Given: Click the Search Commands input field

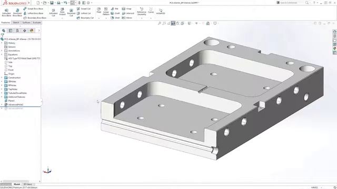Looking at the screenshot, I should click(x=290, y=3).
